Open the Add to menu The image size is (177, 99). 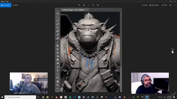[x=15, y=5]
